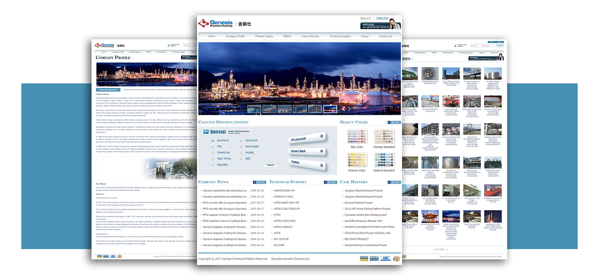Open Contact Us in main navigation

click(386, 36)
